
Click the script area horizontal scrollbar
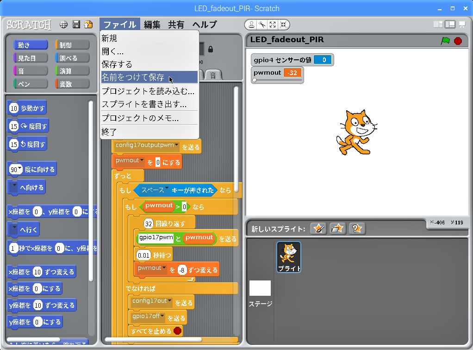[x=153, y=340]
